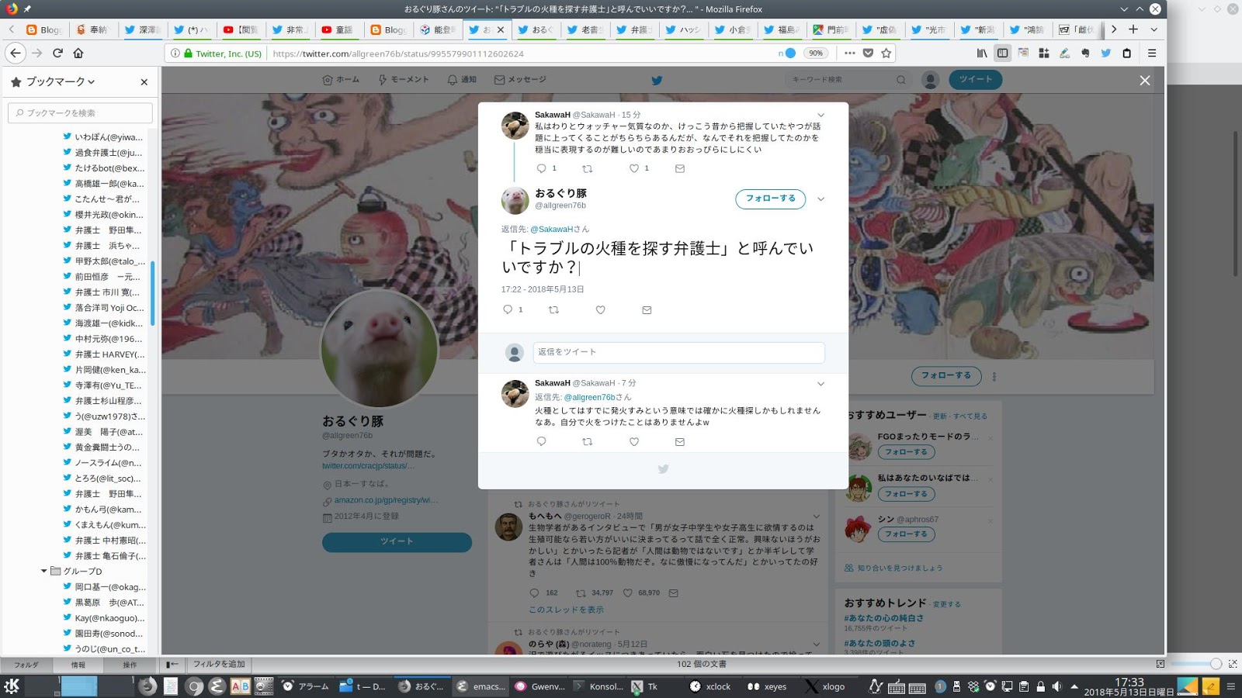Open new tab with the plus button
Screen dimensions: 1242x698
[x=1133, y=29]
